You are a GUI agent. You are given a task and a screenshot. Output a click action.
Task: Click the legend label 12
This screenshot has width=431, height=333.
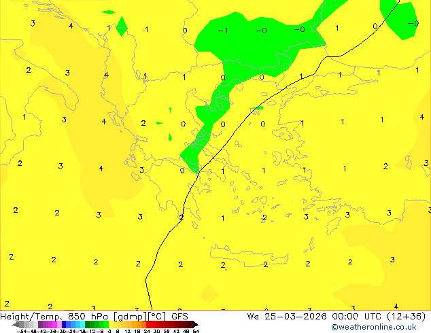pyautogui.click(x=127, y=332)
